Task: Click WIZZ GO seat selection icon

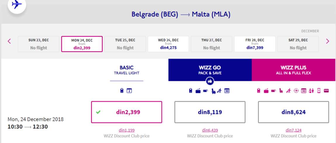Action: [214, 91]
